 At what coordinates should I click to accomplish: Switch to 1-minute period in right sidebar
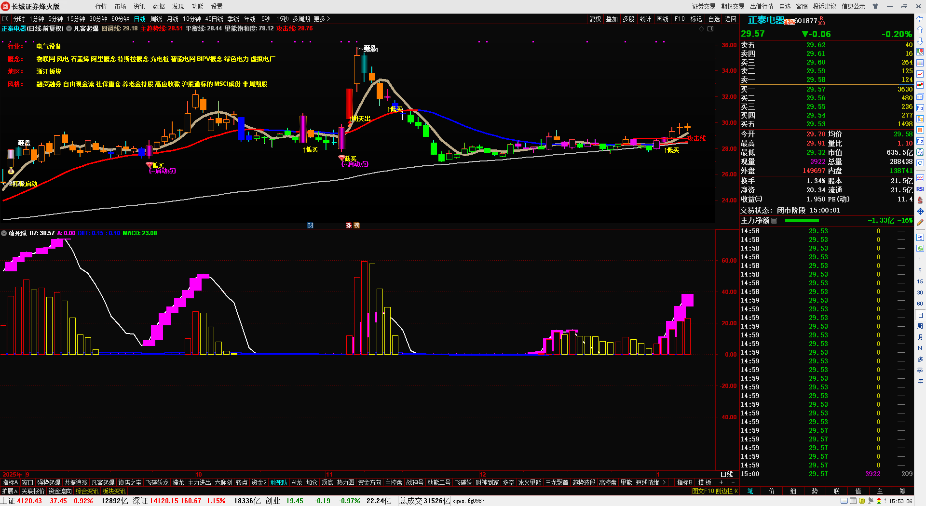[920, 259]
